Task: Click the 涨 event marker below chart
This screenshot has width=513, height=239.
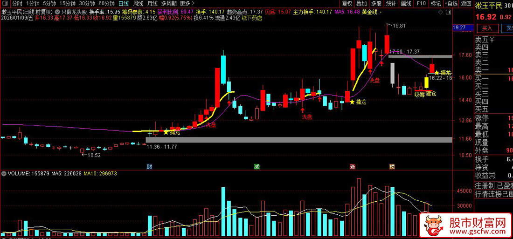Action: coord(353,166)
